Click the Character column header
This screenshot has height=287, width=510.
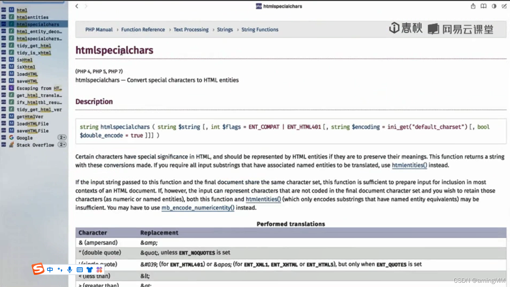tap(93, 233)
